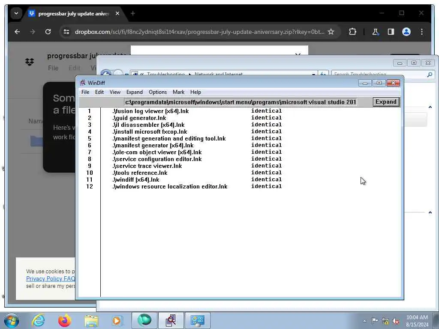Click Chrome back arrow
This screenshot has width=439, height=329.
(x=17, y=32)
